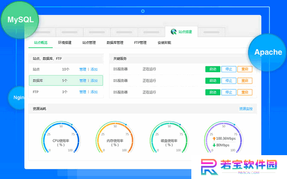Screen dimensions: 287x179
Task: Click 管理 link in the 站点 row
Action: coord(83,69)
